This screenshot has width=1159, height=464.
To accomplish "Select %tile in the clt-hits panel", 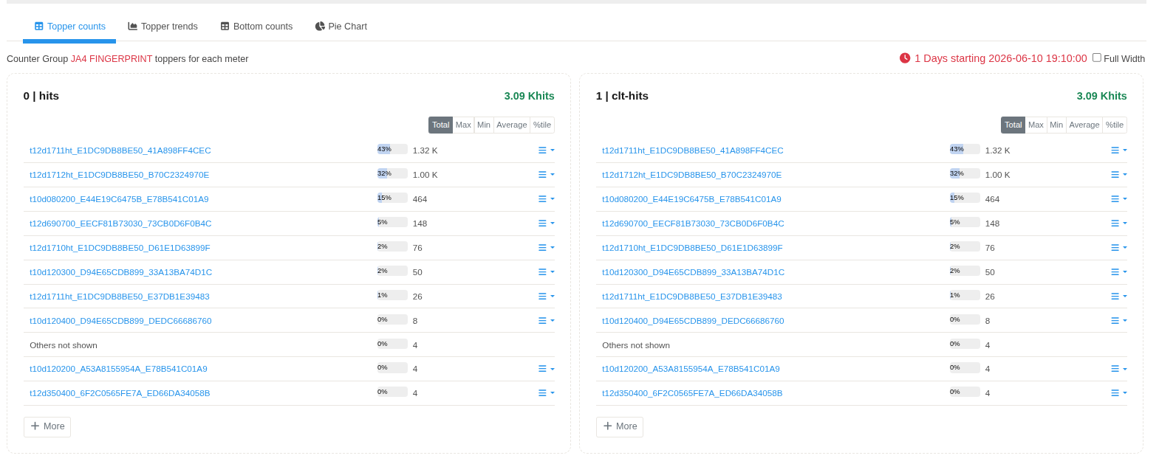I will click(1115, 125).
